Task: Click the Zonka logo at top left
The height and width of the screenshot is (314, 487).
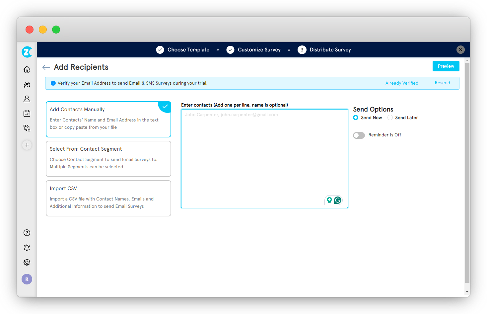Action: click(27, 52)
